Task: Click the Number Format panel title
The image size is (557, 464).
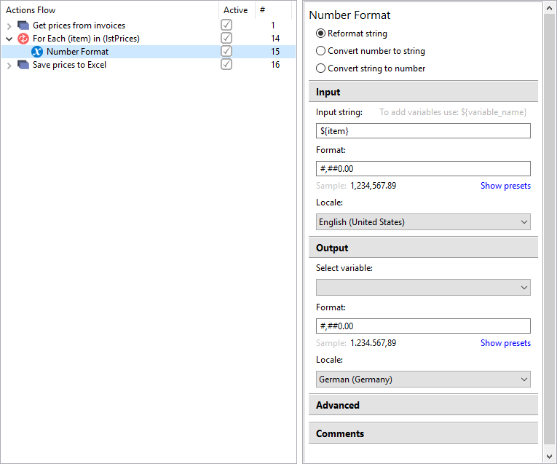Action: pyautogui.click(x=349, y=15)
